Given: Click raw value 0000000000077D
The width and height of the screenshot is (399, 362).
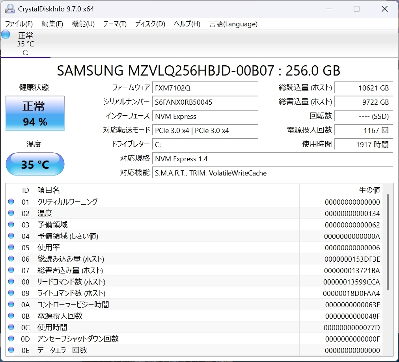Looking at the screenshot, I should coord(352,327).
